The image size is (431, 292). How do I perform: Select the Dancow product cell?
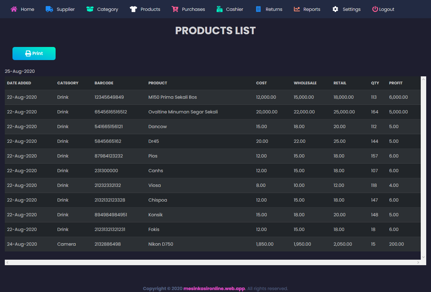158,127
